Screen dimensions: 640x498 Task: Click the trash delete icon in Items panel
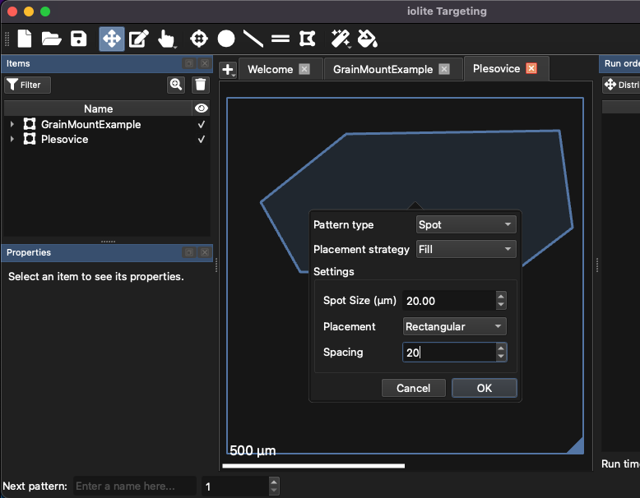[x=201, y=85]
